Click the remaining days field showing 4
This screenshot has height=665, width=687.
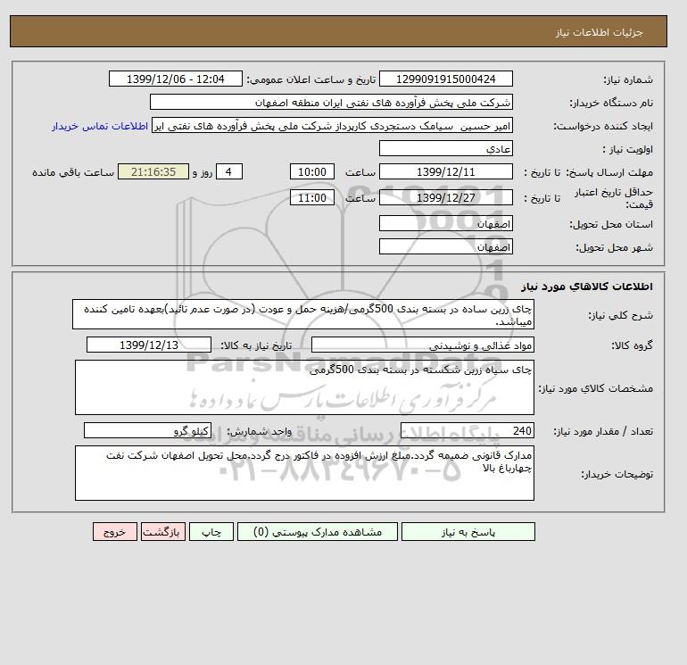coord(228,172)
